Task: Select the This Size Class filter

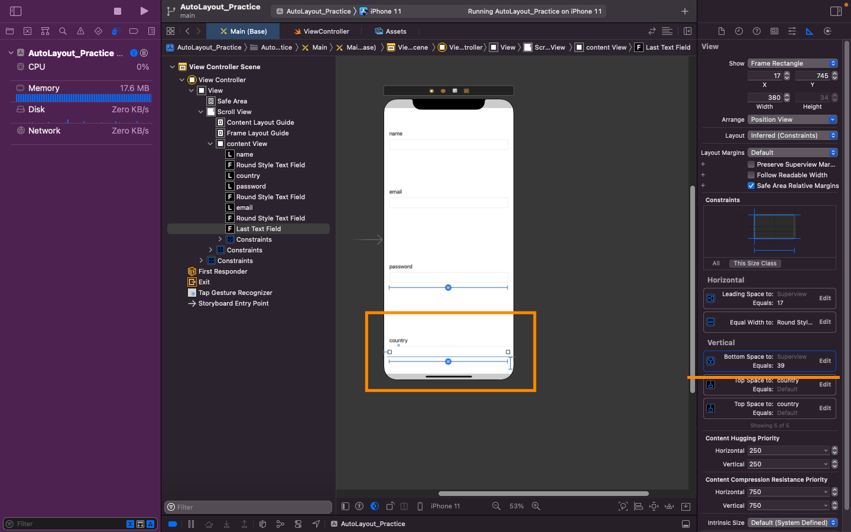Action: pyautogui.click(x=755, y=264)
